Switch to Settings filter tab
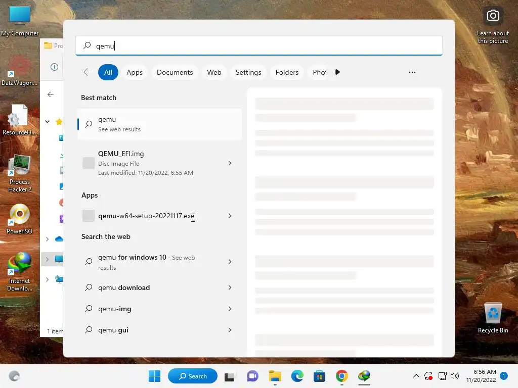This screenshot has width=518, height=388. coord(248,72)
